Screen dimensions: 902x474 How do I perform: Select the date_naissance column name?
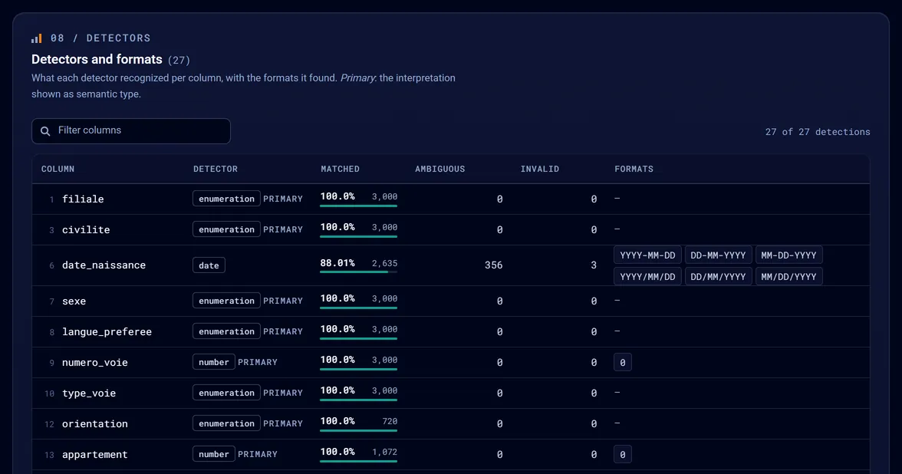pyautogui.click(x=104, y=265)
